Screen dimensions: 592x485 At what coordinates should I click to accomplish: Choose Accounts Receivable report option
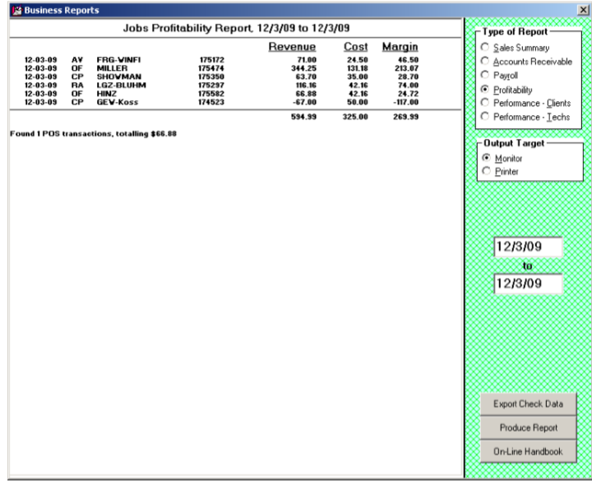pyautogui.click(x=485, y=62)
